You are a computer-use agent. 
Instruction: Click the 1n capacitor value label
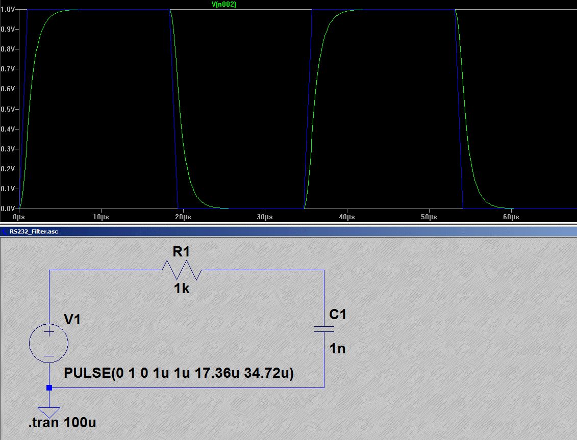coord(337,349)
